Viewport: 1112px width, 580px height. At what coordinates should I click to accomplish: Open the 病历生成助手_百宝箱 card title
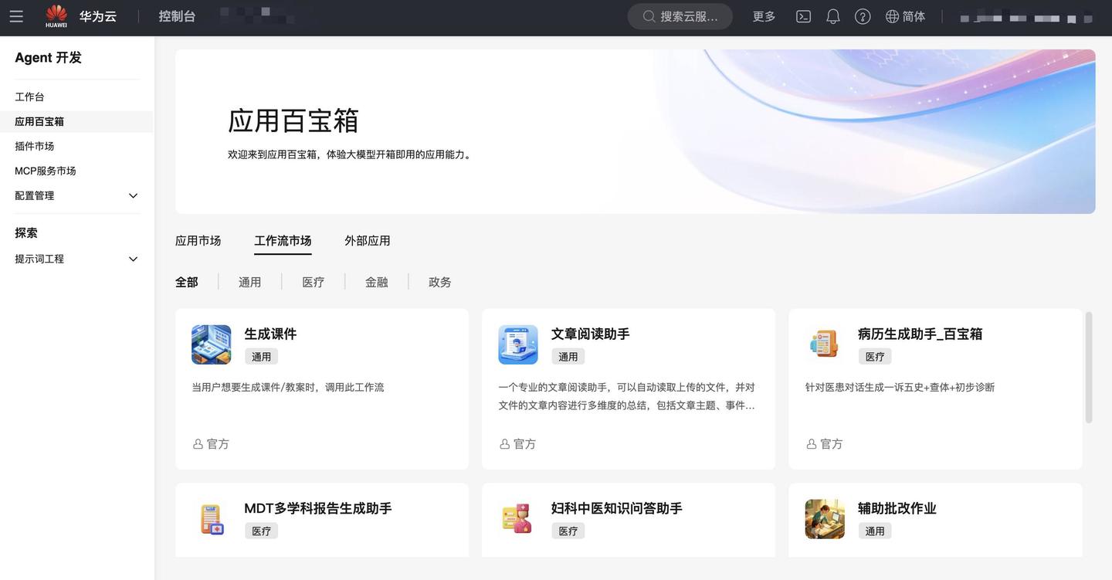point(920,334)
